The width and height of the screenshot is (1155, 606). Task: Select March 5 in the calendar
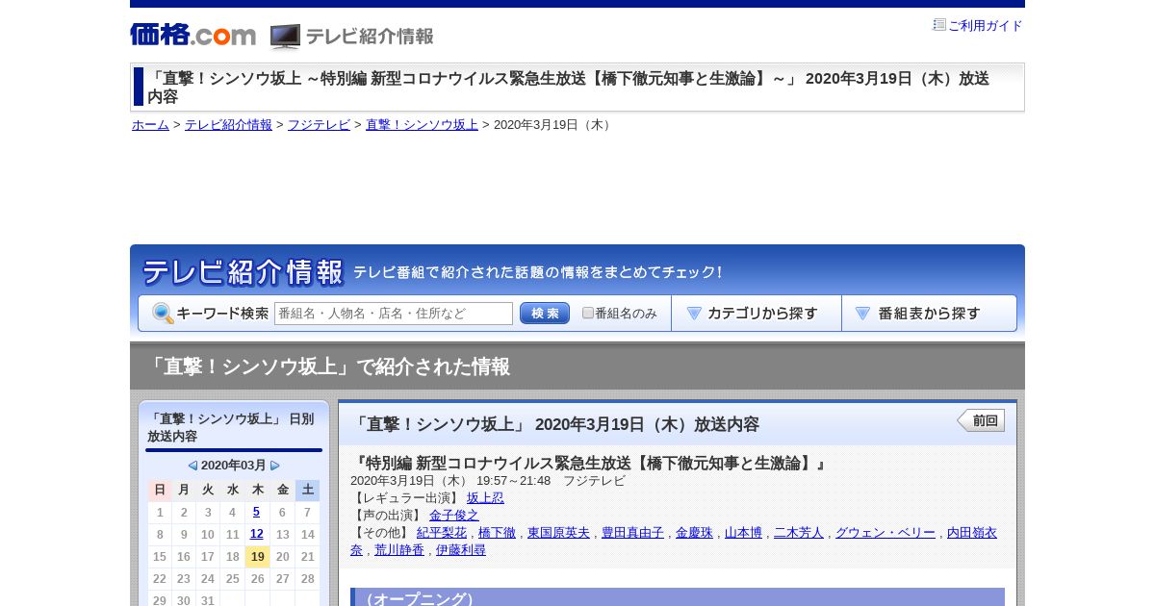tap(256, 512)
